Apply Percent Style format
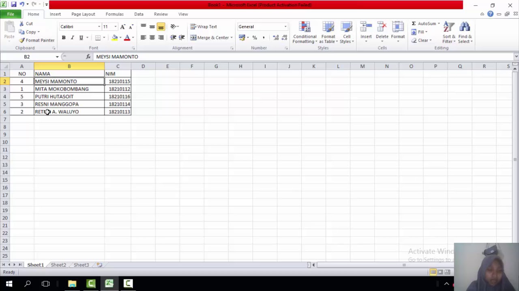This screenshot has width=519, height=291. [255, 38]
